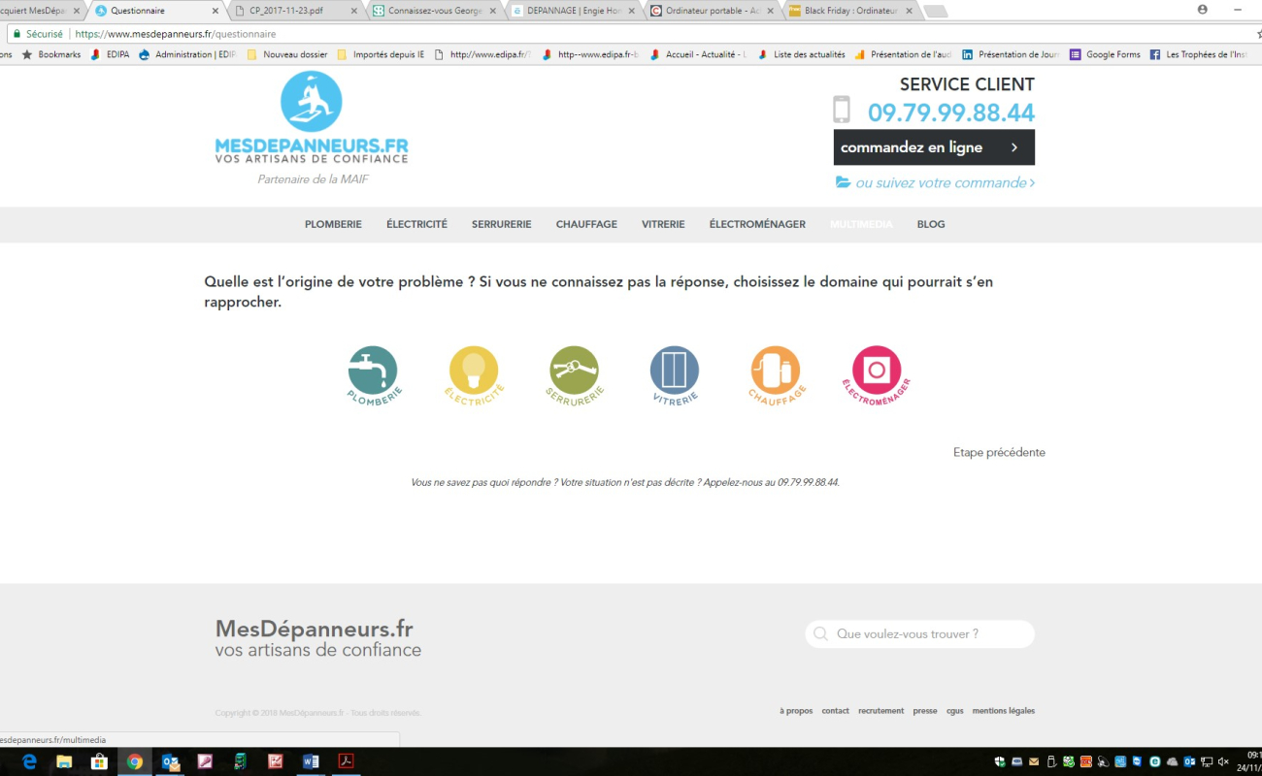
Task: Switch to the 'DEPANNAGE | Engie' tab
Action: point(574,11)
